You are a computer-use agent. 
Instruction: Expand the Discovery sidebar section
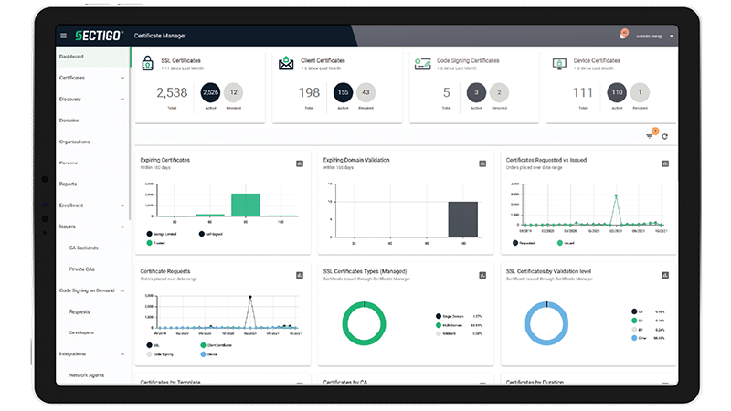click(122, 99)
